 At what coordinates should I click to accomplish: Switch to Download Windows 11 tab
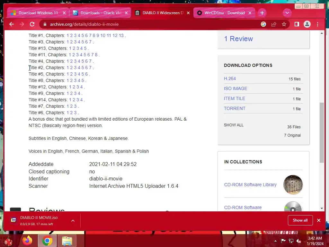pyautogui.click(x=38, y=13)
